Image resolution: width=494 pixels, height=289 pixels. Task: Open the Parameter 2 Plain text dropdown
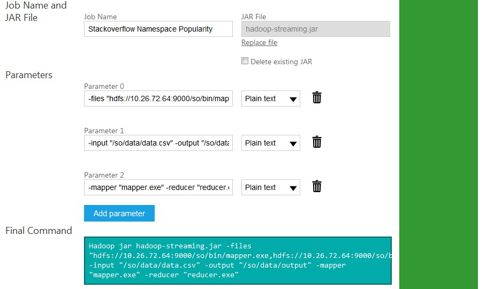(271, 187)
